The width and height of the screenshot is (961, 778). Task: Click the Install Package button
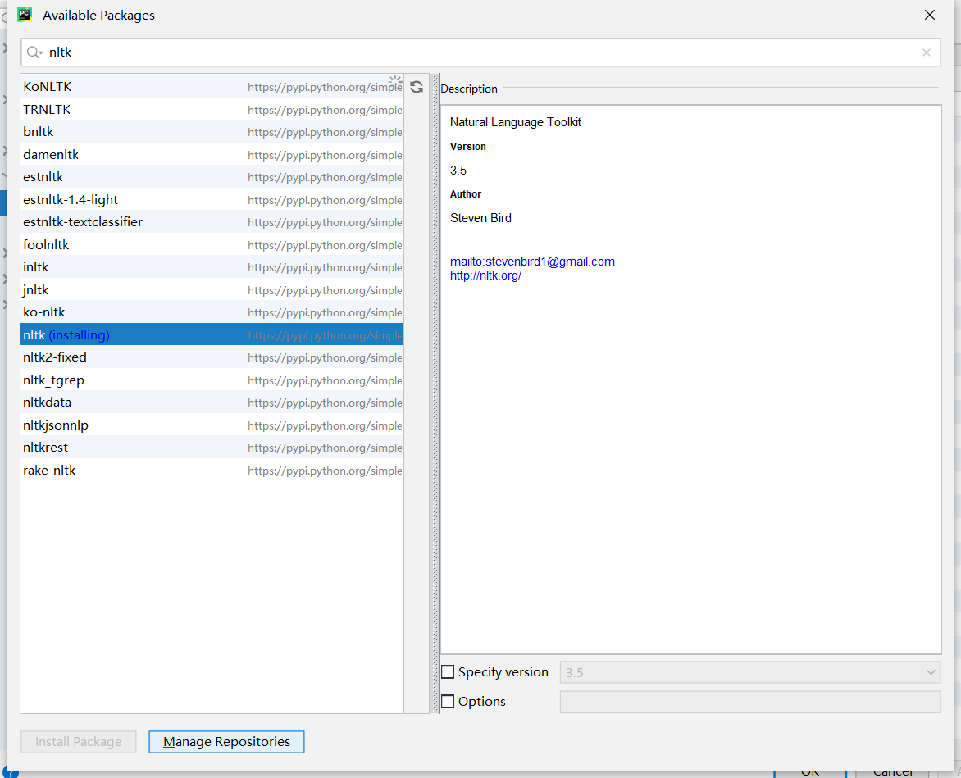tap(79, 742)
